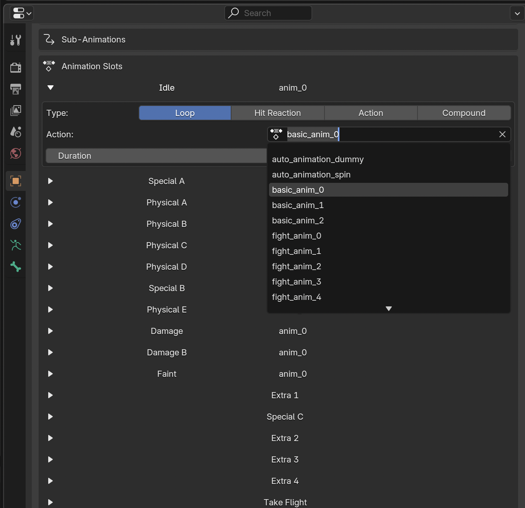
Task: Set the Type to Action
Action: (x=371, y=113)
